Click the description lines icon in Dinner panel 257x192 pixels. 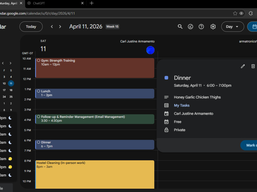click(x=166, y=97)
